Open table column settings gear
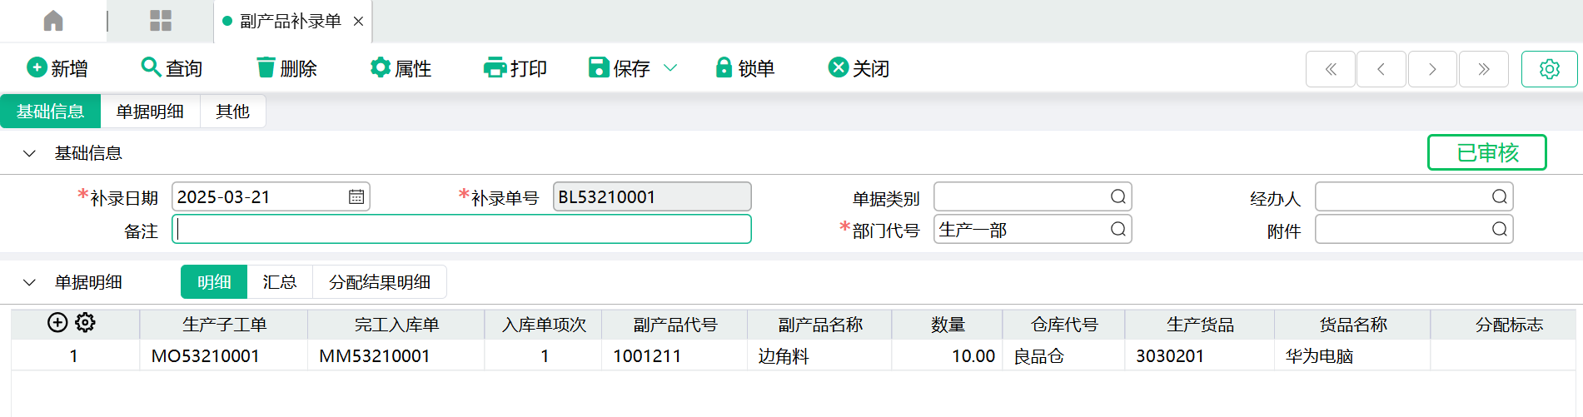 (x=85, y=322)
